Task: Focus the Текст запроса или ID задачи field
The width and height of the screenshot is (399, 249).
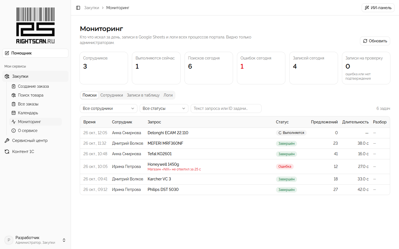Action: point(226,108)
